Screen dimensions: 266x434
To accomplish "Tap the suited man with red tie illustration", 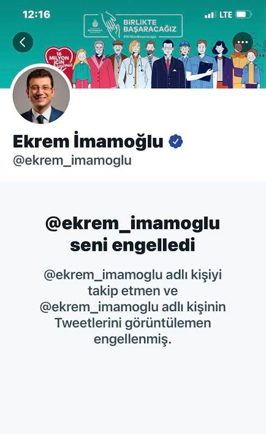I will pyautogui.click(x=169, y=64).
